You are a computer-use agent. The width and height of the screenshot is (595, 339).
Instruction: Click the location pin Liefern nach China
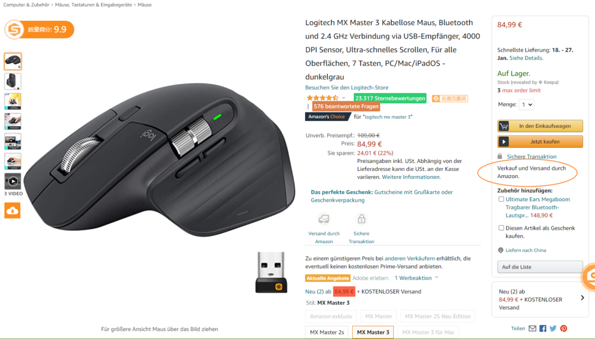click(500, 250)
